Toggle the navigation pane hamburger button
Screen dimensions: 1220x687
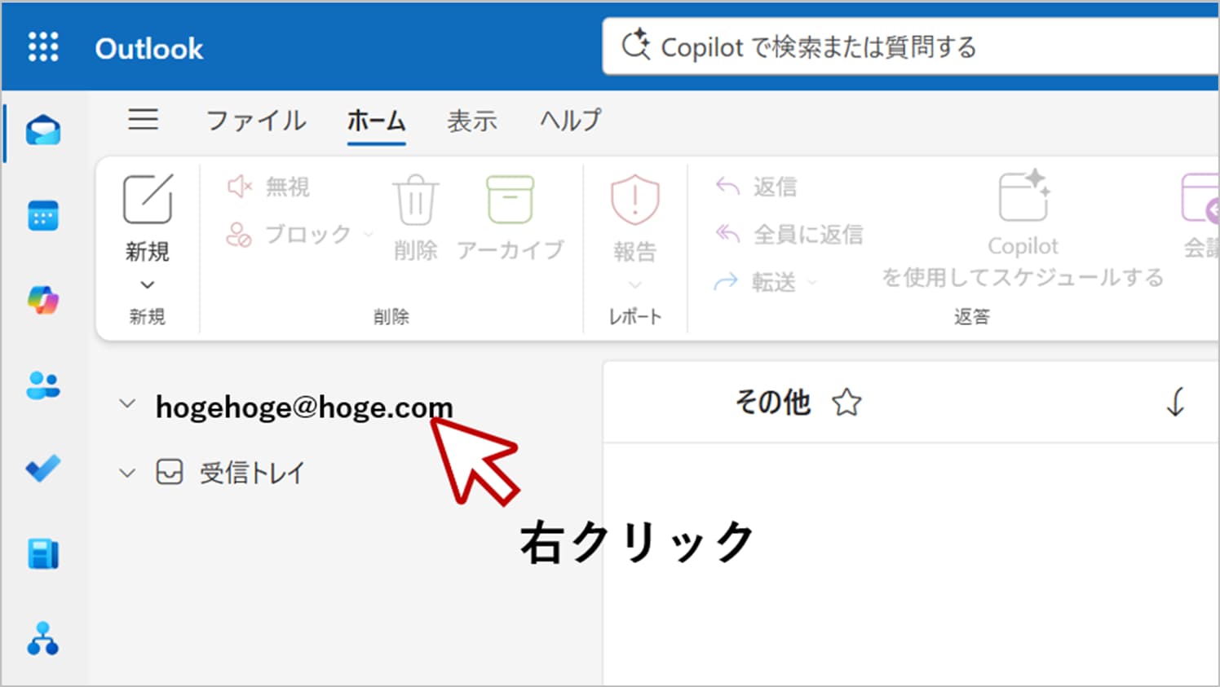(143, 120)
